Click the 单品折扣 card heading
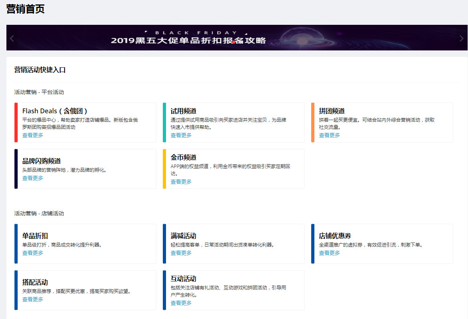This screenshot has height=319, width=468. 35,236
